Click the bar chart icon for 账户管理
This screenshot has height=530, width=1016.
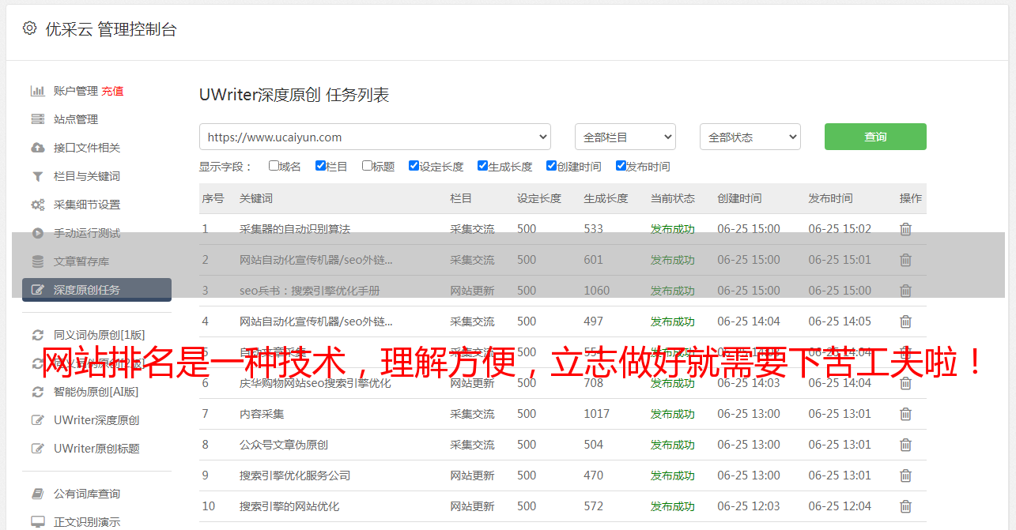[37, 91]
